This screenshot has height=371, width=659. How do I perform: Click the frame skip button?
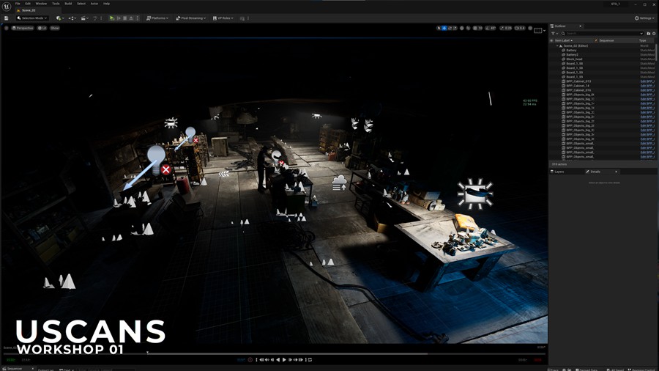click(x=119, y=18)
